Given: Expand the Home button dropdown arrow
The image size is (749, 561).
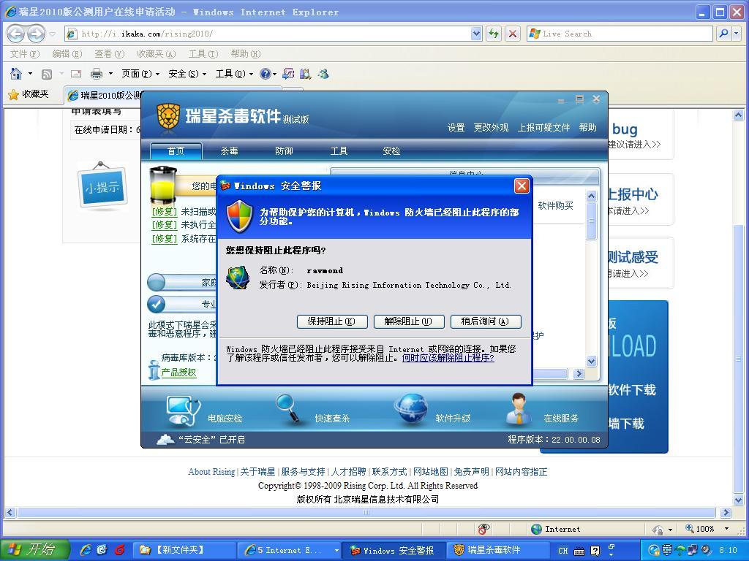Looking at the screenshot, I should [x=30, y=74].
